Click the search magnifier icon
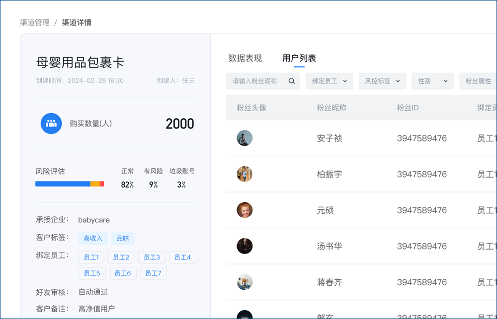 click(x=292, y=81)
